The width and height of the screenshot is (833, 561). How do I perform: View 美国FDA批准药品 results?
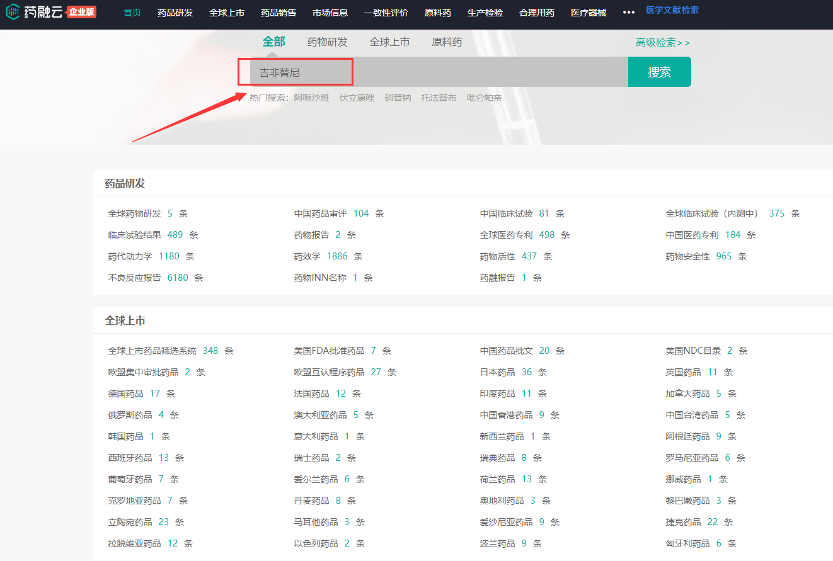tap(329, 351)
